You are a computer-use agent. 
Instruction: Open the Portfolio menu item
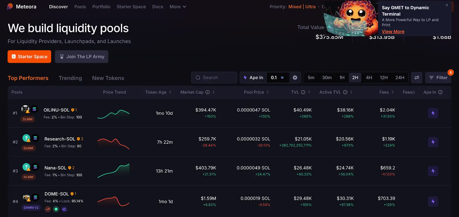[101, 7]
